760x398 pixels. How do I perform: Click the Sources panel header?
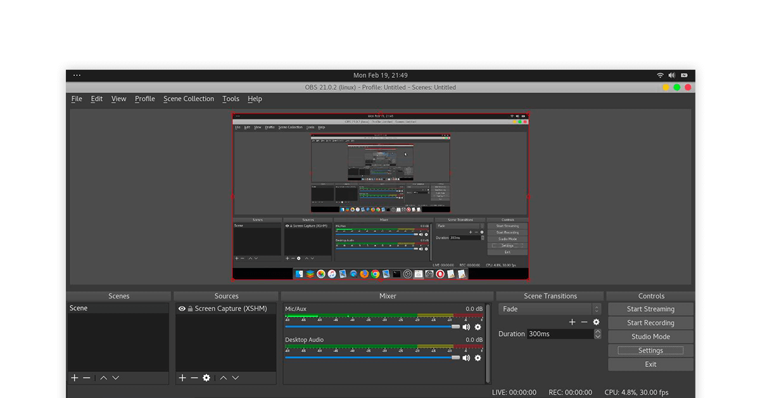click(227, 296)
